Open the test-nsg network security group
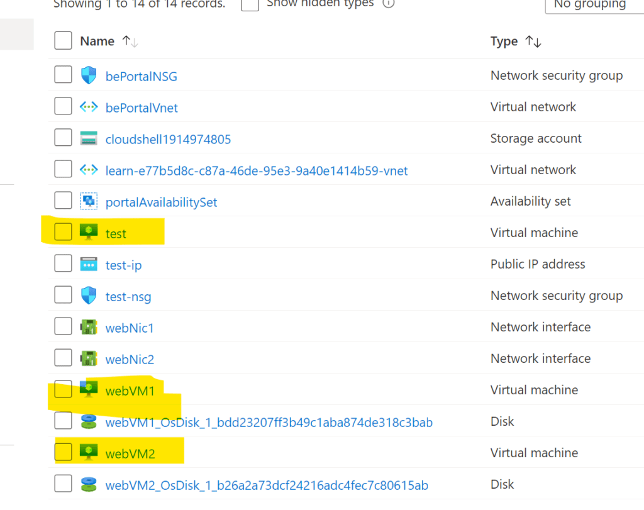644x510 pixels. click(x=128, y=296)
